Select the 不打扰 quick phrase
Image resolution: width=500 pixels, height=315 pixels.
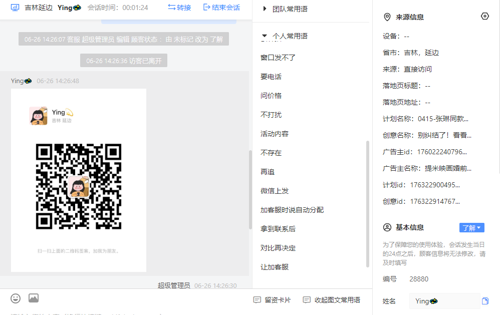(271, 115)
